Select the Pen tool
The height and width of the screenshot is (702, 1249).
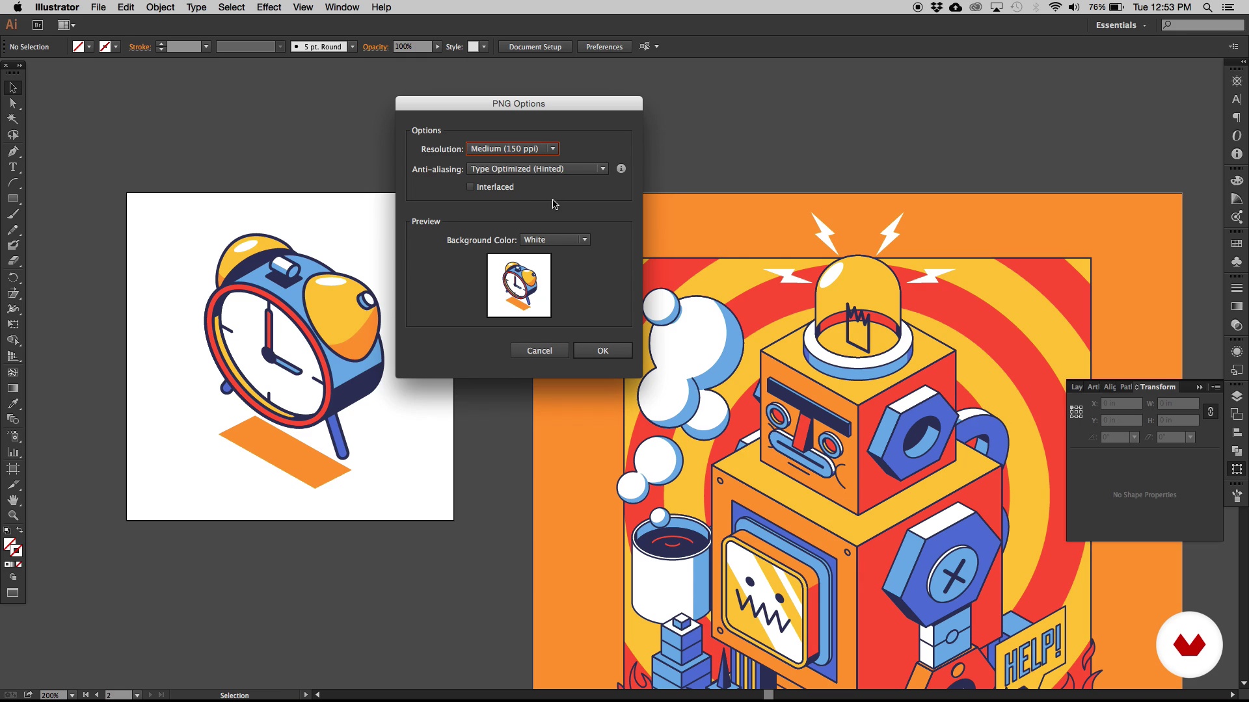pyautogui.click(x=13, y=151)
